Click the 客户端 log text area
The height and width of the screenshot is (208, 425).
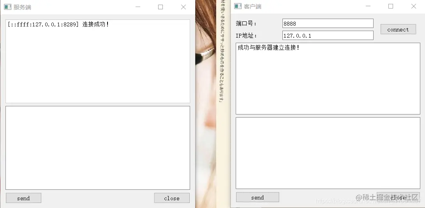(x=328, y=78)
